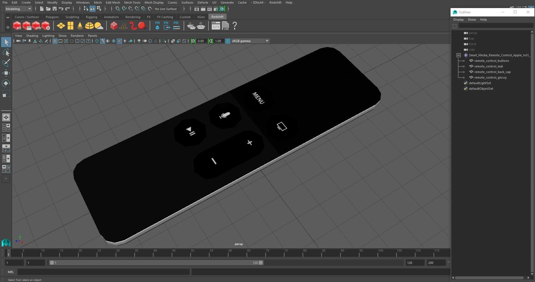Viewport: 535px width, 282px height.
Task: Collapse the Smart_Media_Remote_Control_Apple group
Action: click(x=459, y=55)
